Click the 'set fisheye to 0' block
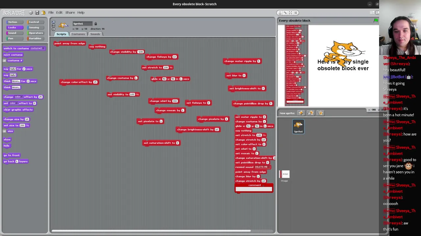Screen dimensions: 421x236 coord(198,103)
